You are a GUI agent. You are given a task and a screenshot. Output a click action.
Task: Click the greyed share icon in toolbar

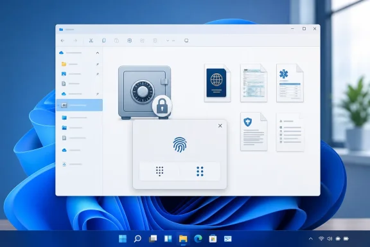tap(142, 41)
